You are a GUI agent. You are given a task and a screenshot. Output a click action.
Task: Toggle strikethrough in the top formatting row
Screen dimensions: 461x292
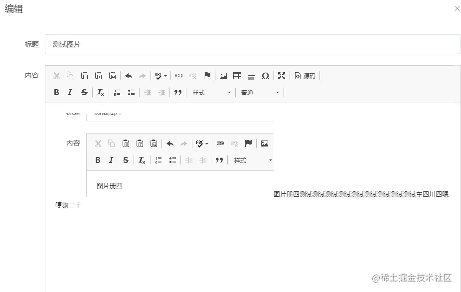click(x=84, y=92)
